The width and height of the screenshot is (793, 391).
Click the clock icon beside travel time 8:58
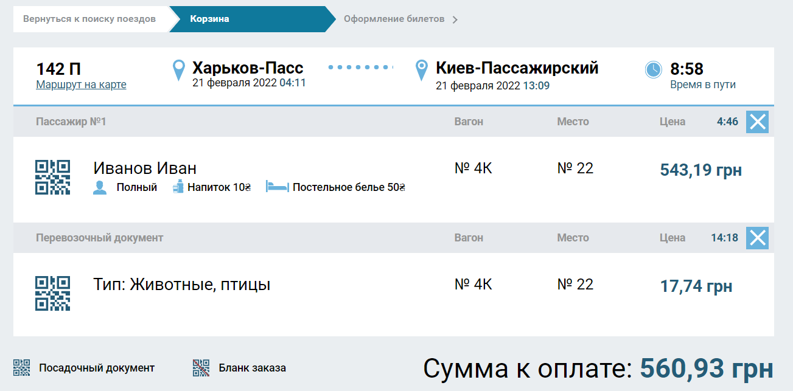[x=653, y=69]
